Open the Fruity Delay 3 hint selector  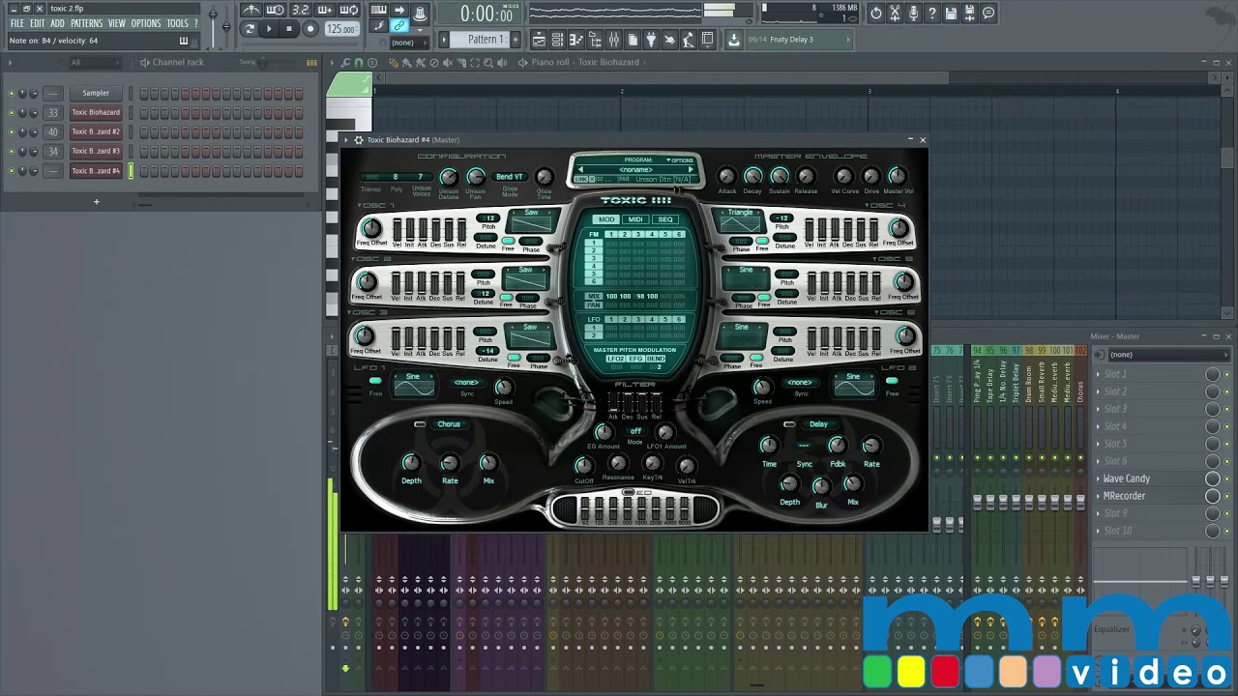(799, 40)
